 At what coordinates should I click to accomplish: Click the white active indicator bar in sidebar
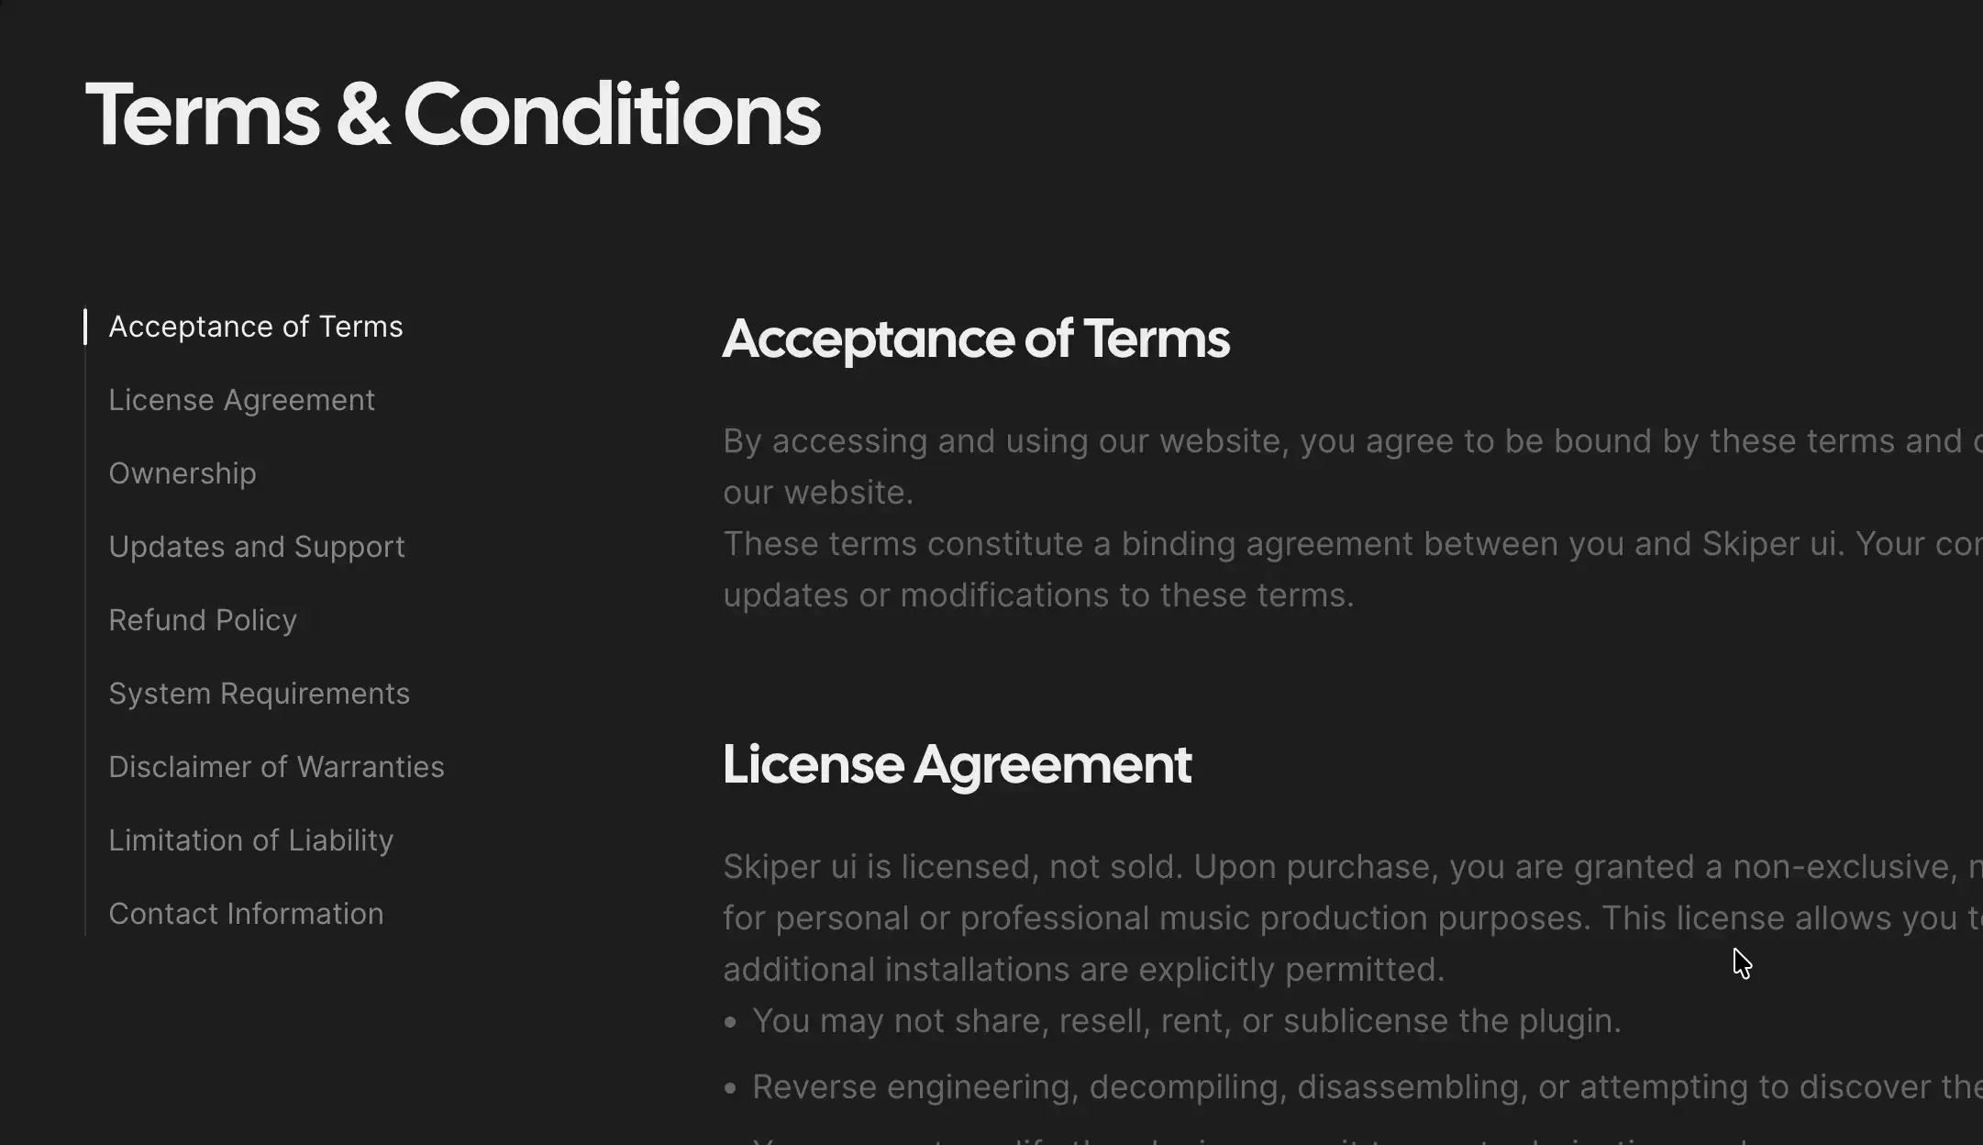pyautogui.click(x=85, y=327)
